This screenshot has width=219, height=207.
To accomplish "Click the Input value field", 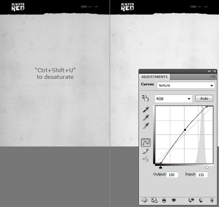I will (202, 175).
